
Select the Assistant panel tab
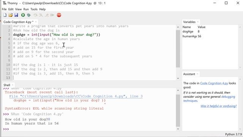coord(189,74)
